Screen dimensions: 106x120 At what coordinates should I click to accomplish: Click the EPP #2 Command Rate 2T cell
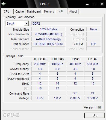click(93, 93)
